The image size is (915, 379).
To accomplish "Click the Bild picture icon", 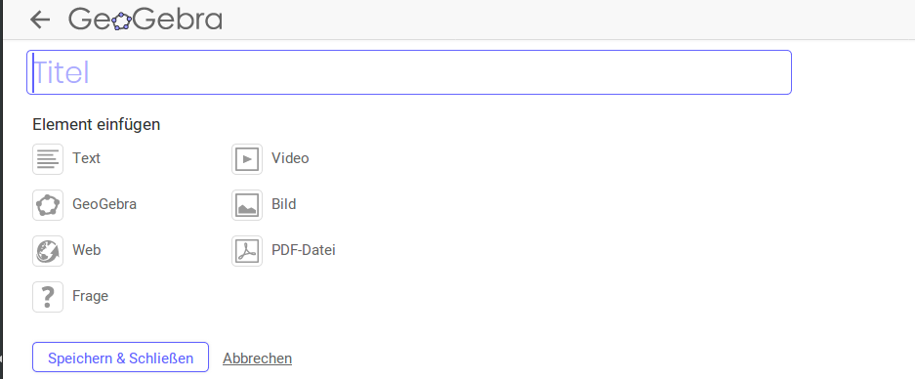I will tap(247, 205).
